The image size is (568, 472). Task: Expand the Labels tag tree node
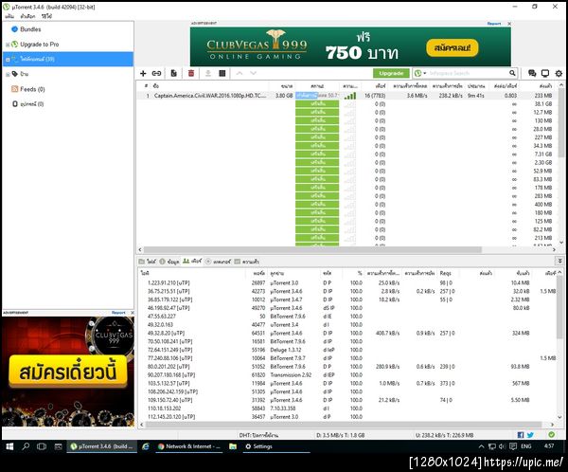pos(8,74)
